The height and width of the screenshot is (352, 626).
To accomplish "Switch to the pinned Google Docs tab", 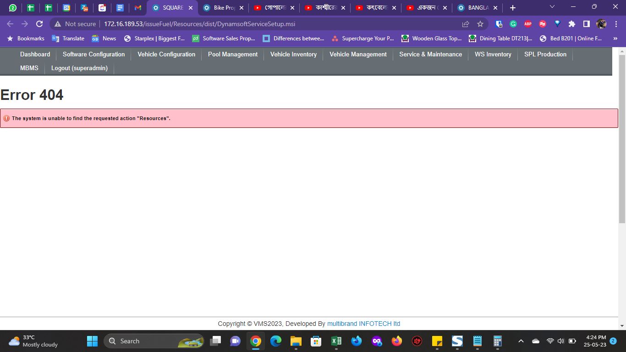I will click(x=120, y=8).
